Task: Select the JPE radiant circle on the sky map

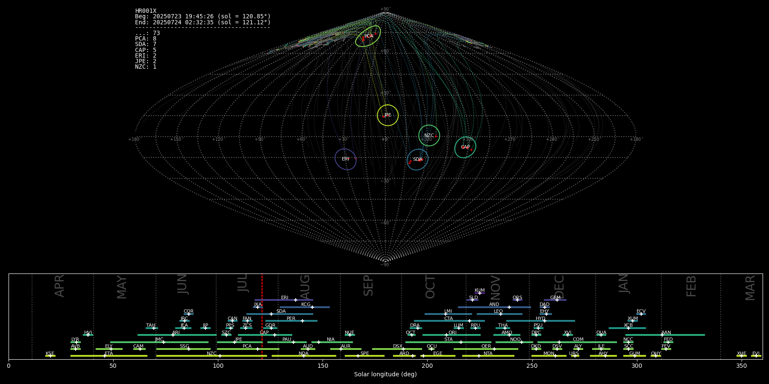Action: (x=387, y=115)
